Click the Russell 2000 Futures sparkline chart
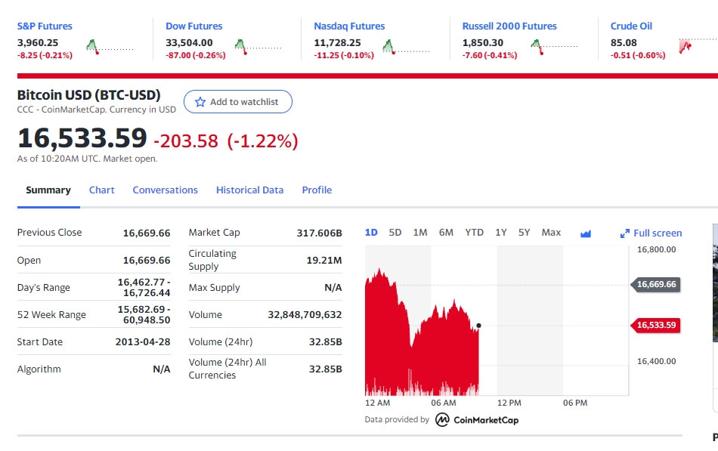The width and height of the screenshot is (718, 451). (x=554, y=47)
